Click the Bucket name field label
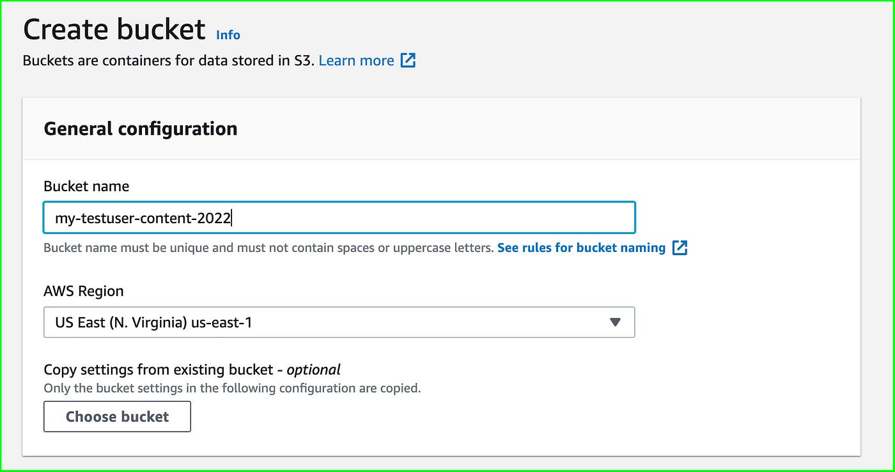 (x=86, y=186)
